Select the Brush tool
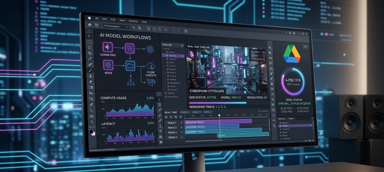This screenshot has width=384, height=172. [x=90, y=70]
